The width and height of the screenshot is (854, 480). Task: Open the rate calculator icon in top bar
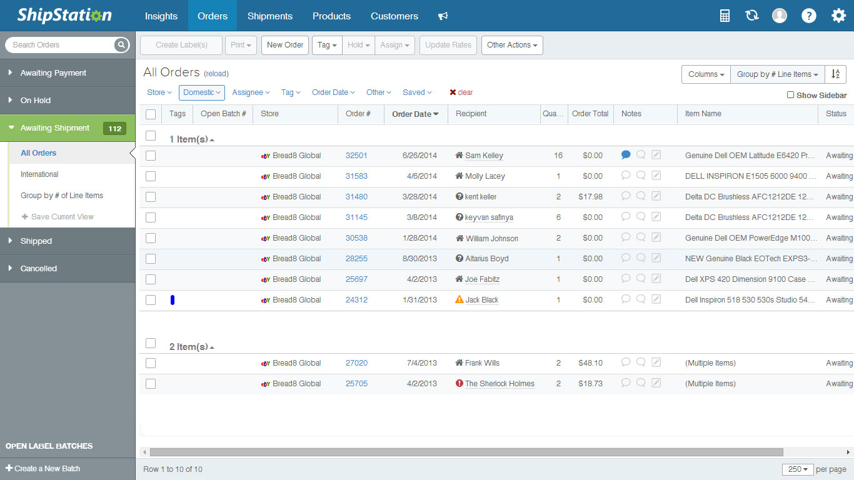click(x=724, y=15)
